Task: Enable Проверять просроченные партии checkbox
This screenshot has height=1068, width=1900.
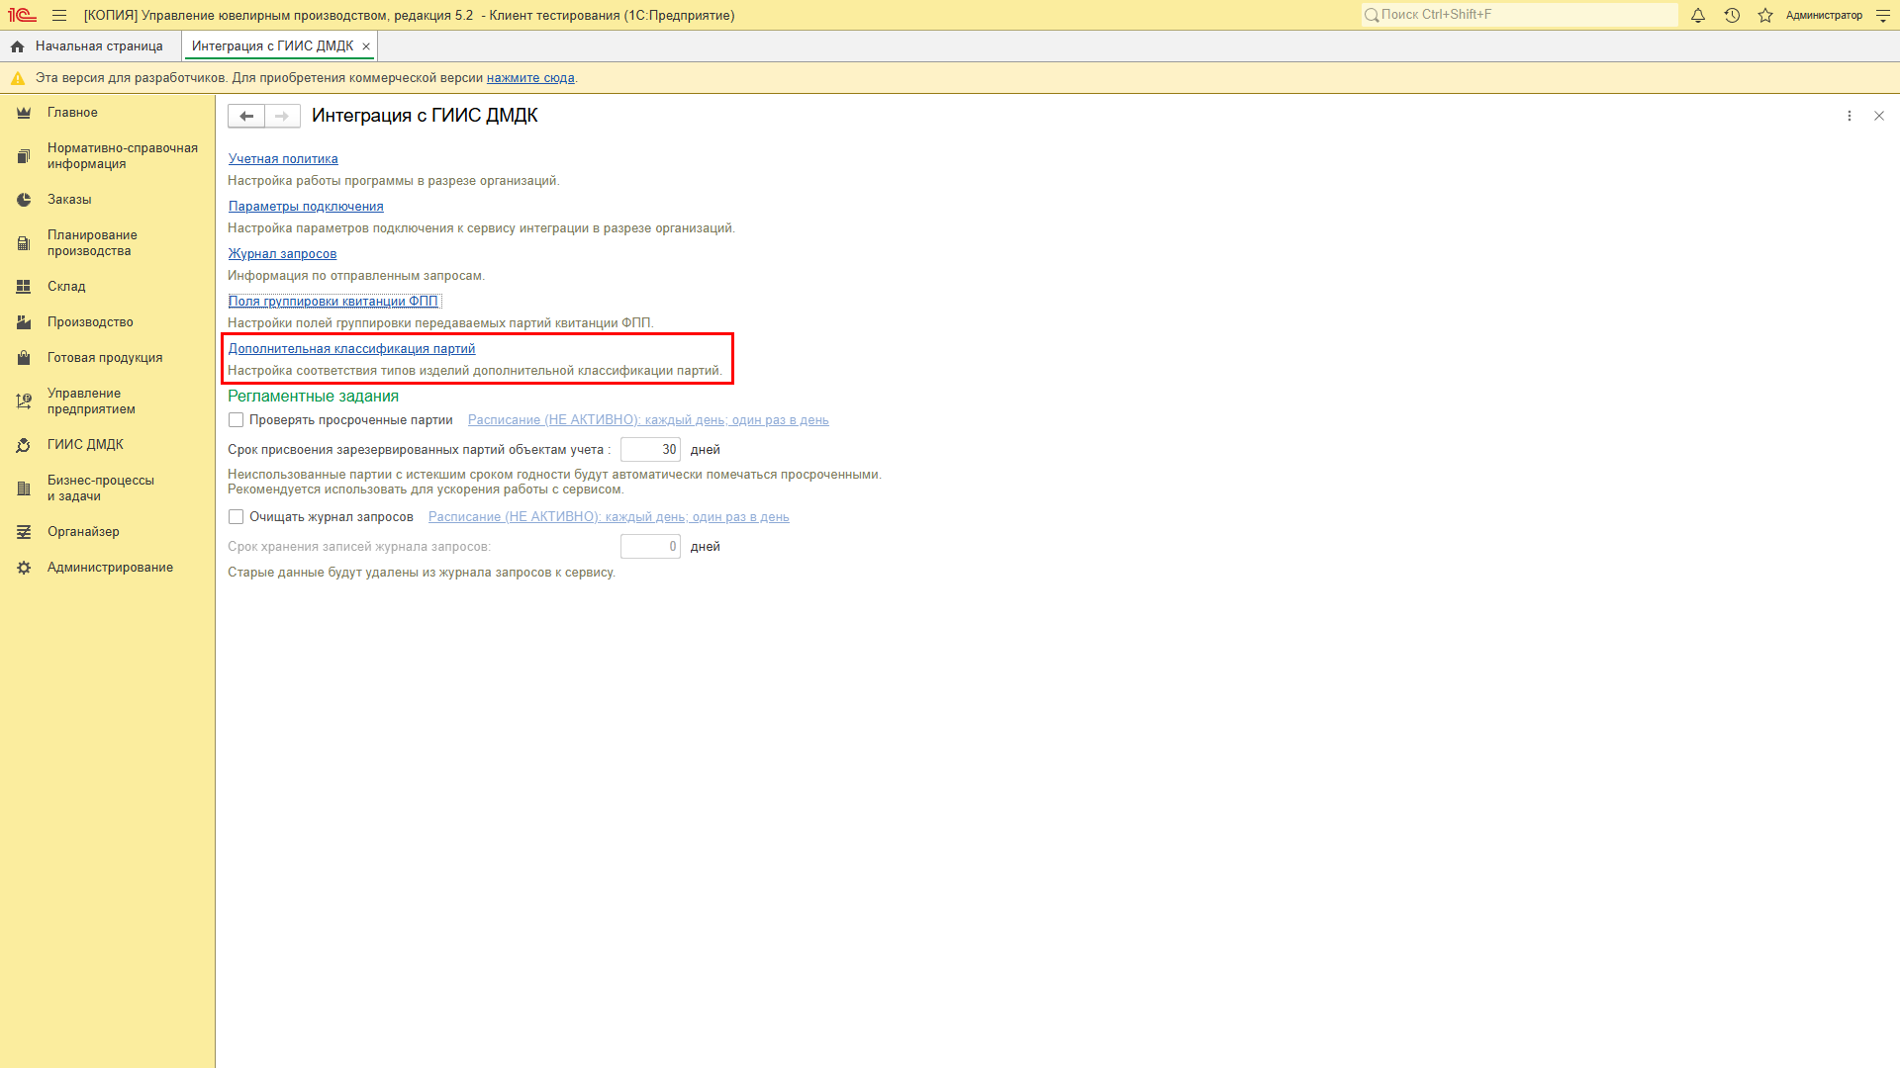Action: pyautogui.click(x=236, y=420)
